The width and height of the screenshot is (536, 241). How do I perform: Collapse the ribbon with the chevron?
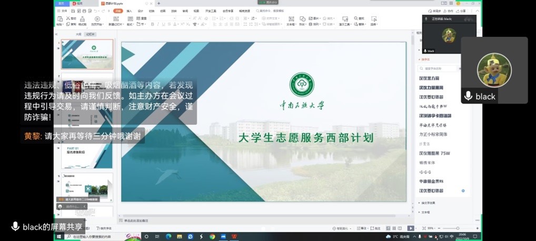click(477, 11)
